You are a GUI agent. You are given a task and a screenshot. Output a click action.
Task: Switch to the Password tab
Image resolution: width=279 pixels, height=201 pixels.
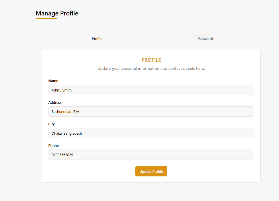pyautogui.click(x=205, y=39)
